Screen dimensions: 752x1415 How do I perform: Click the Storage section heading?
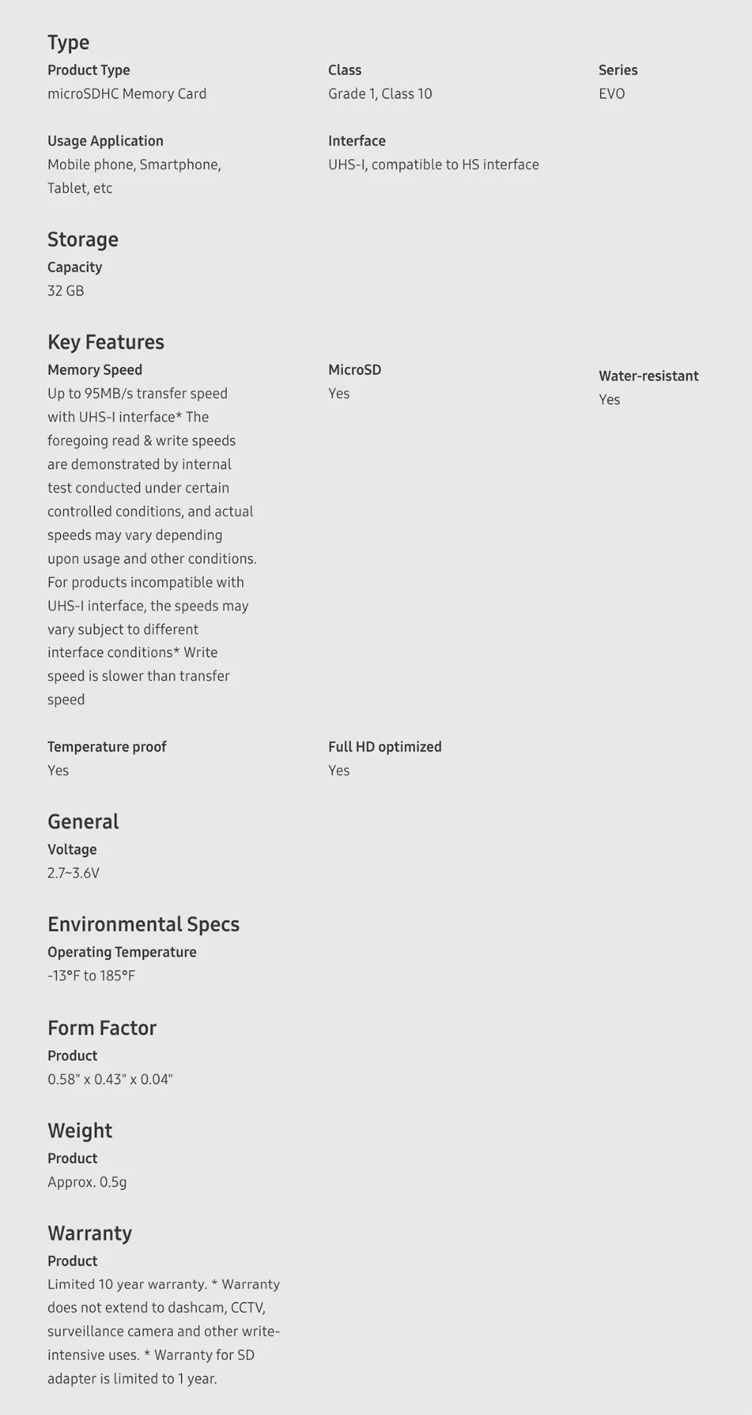click(83, 239)
